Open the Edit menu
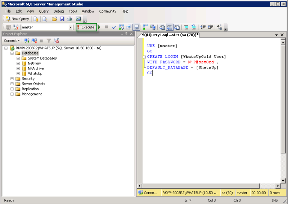288x204 pixels. click(19, 11)
